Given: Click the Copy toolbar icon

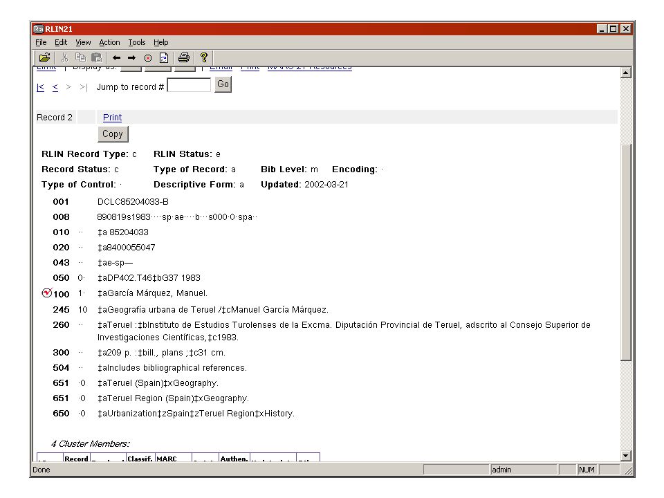Looking at the screenshot, I should 80,57.
